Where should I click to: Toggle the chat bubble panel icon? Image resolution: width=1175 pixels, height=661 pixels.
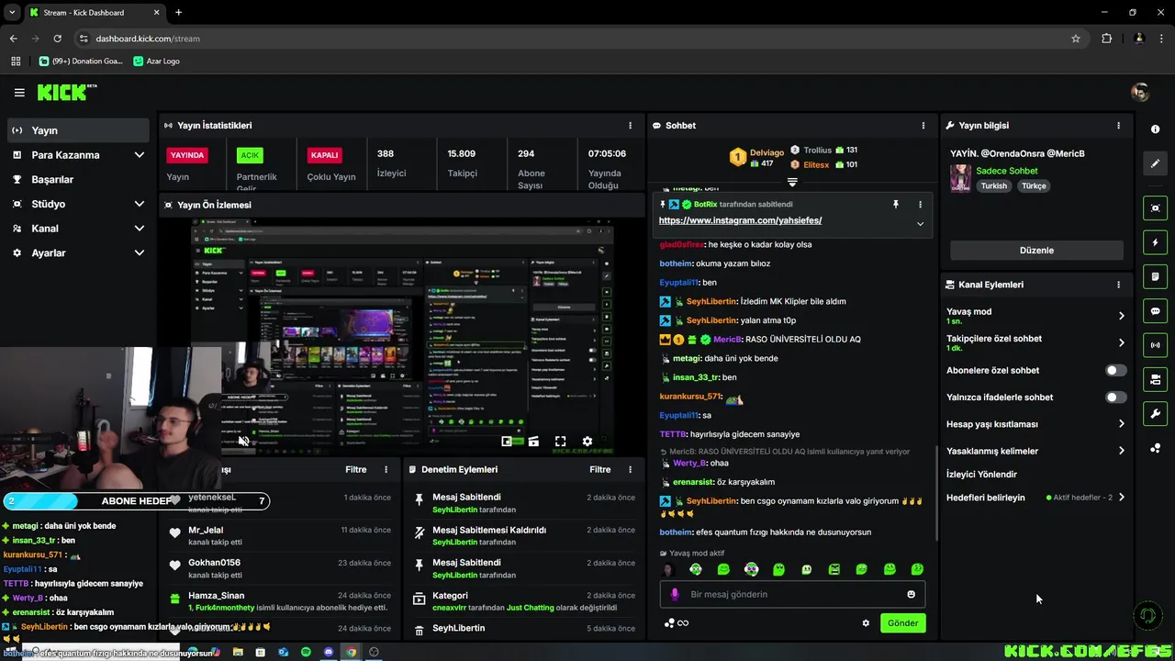click(1155, 311)
